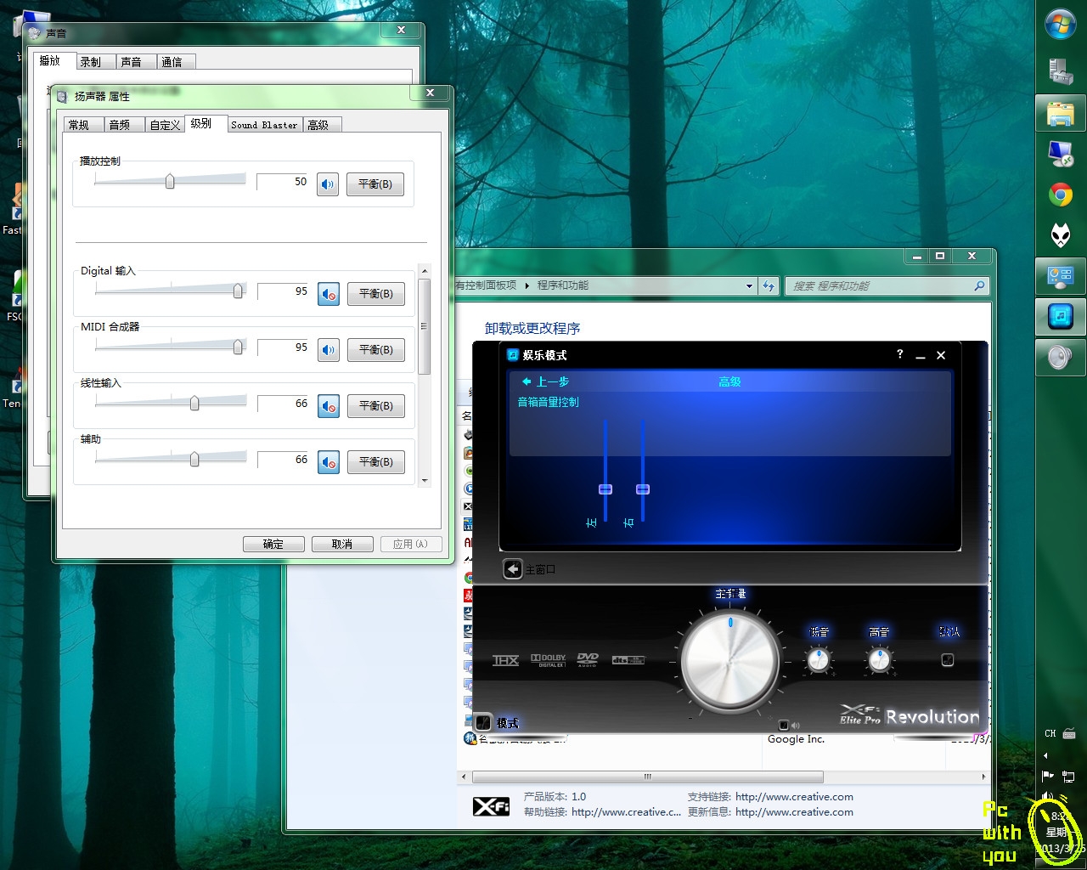The width and height of the screenshot is (1087, 870).
Task: Click the main window back arrow icon
Action: 512,569
